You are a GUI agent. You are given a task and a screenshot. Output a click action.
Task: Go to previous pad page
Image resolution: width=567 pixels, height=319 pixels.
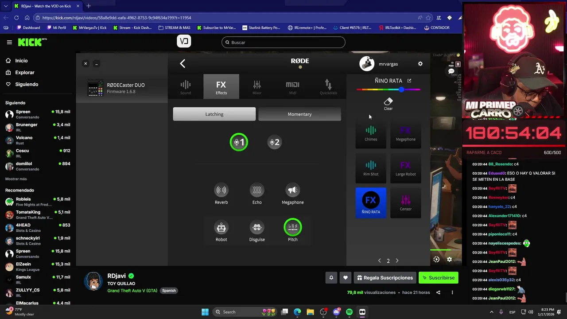379,261
